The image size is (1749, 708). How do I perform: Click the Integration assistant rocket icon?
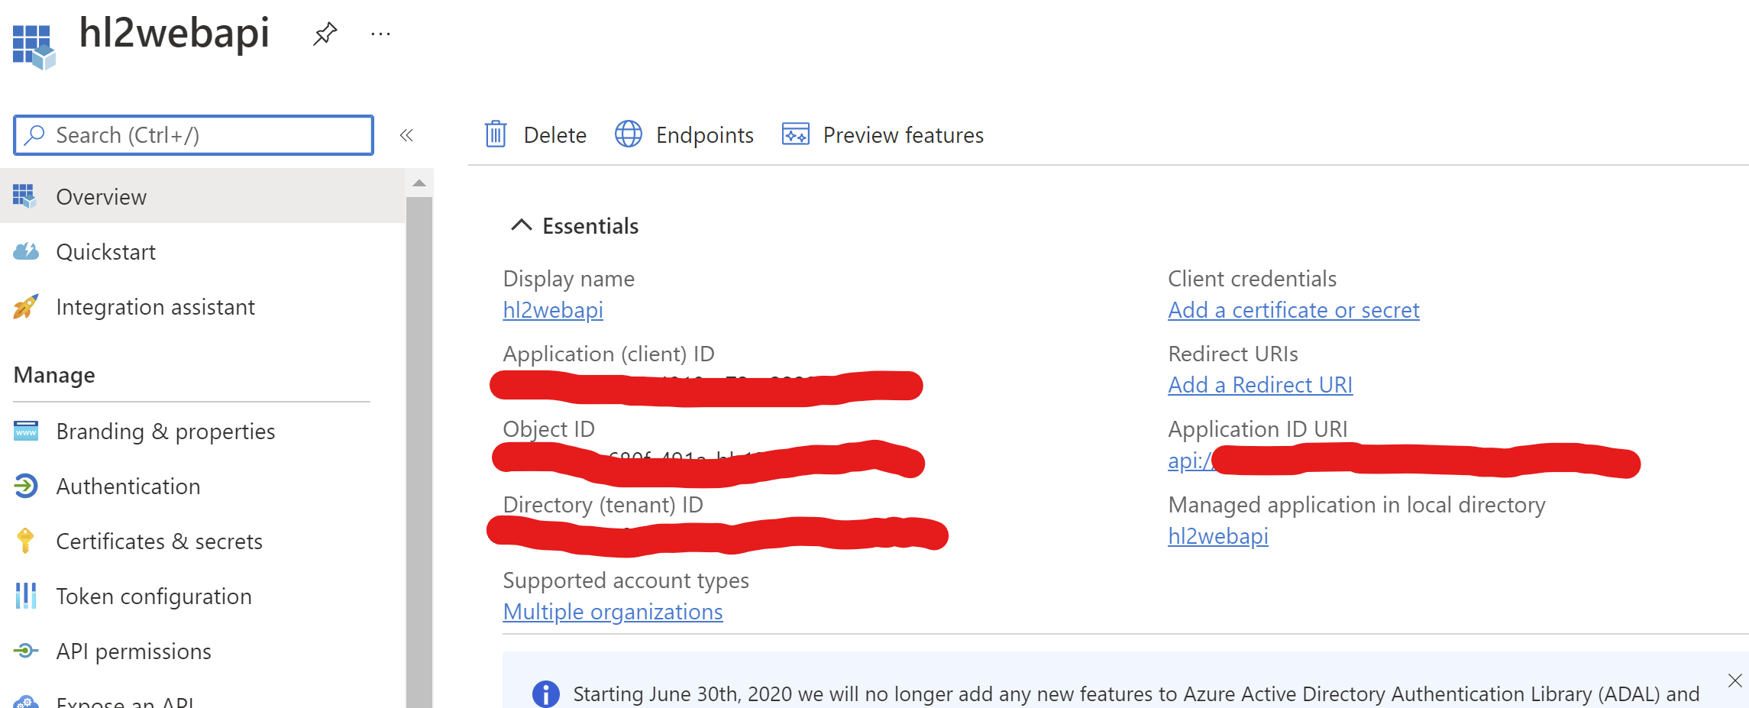tap(25, 306)
